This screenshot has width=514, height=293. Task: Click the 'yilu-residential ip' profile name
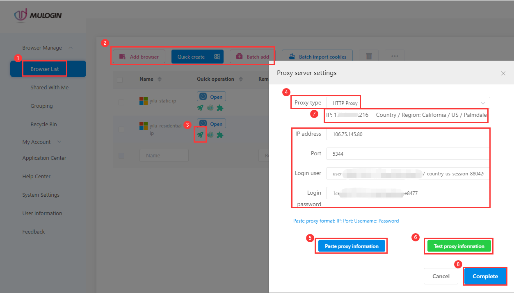point(165,129)
